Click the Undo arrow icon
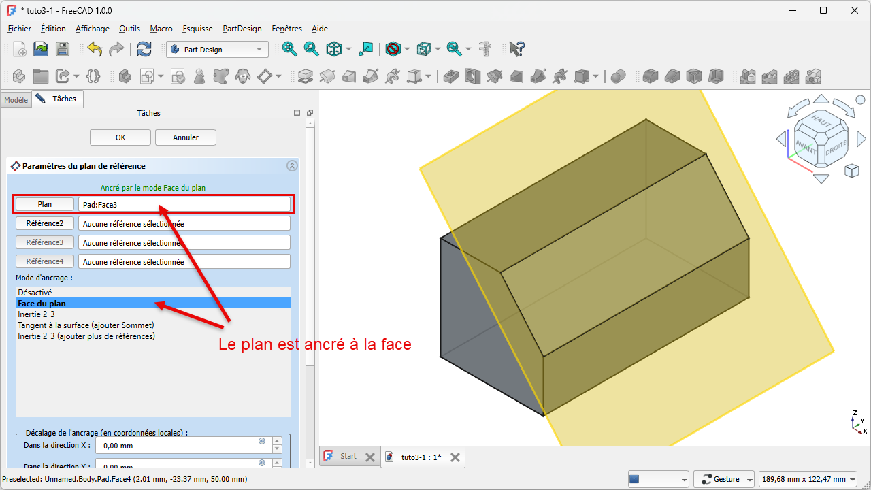Screen dimensions: 871x490 coord(95,49)
